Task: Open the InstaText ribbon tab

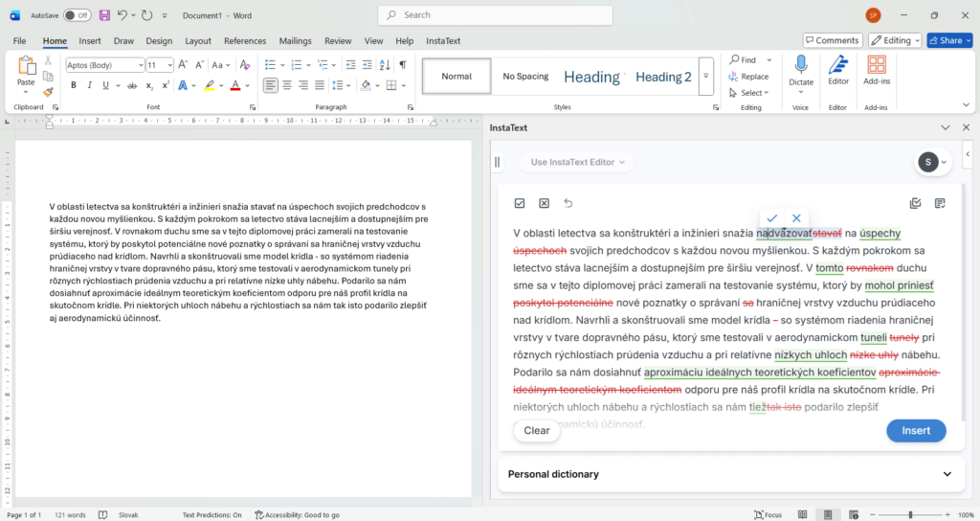Action: tap(443, 41)
